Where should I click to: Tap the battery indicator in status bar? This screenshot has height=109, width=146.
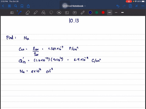tap(143, 2)
